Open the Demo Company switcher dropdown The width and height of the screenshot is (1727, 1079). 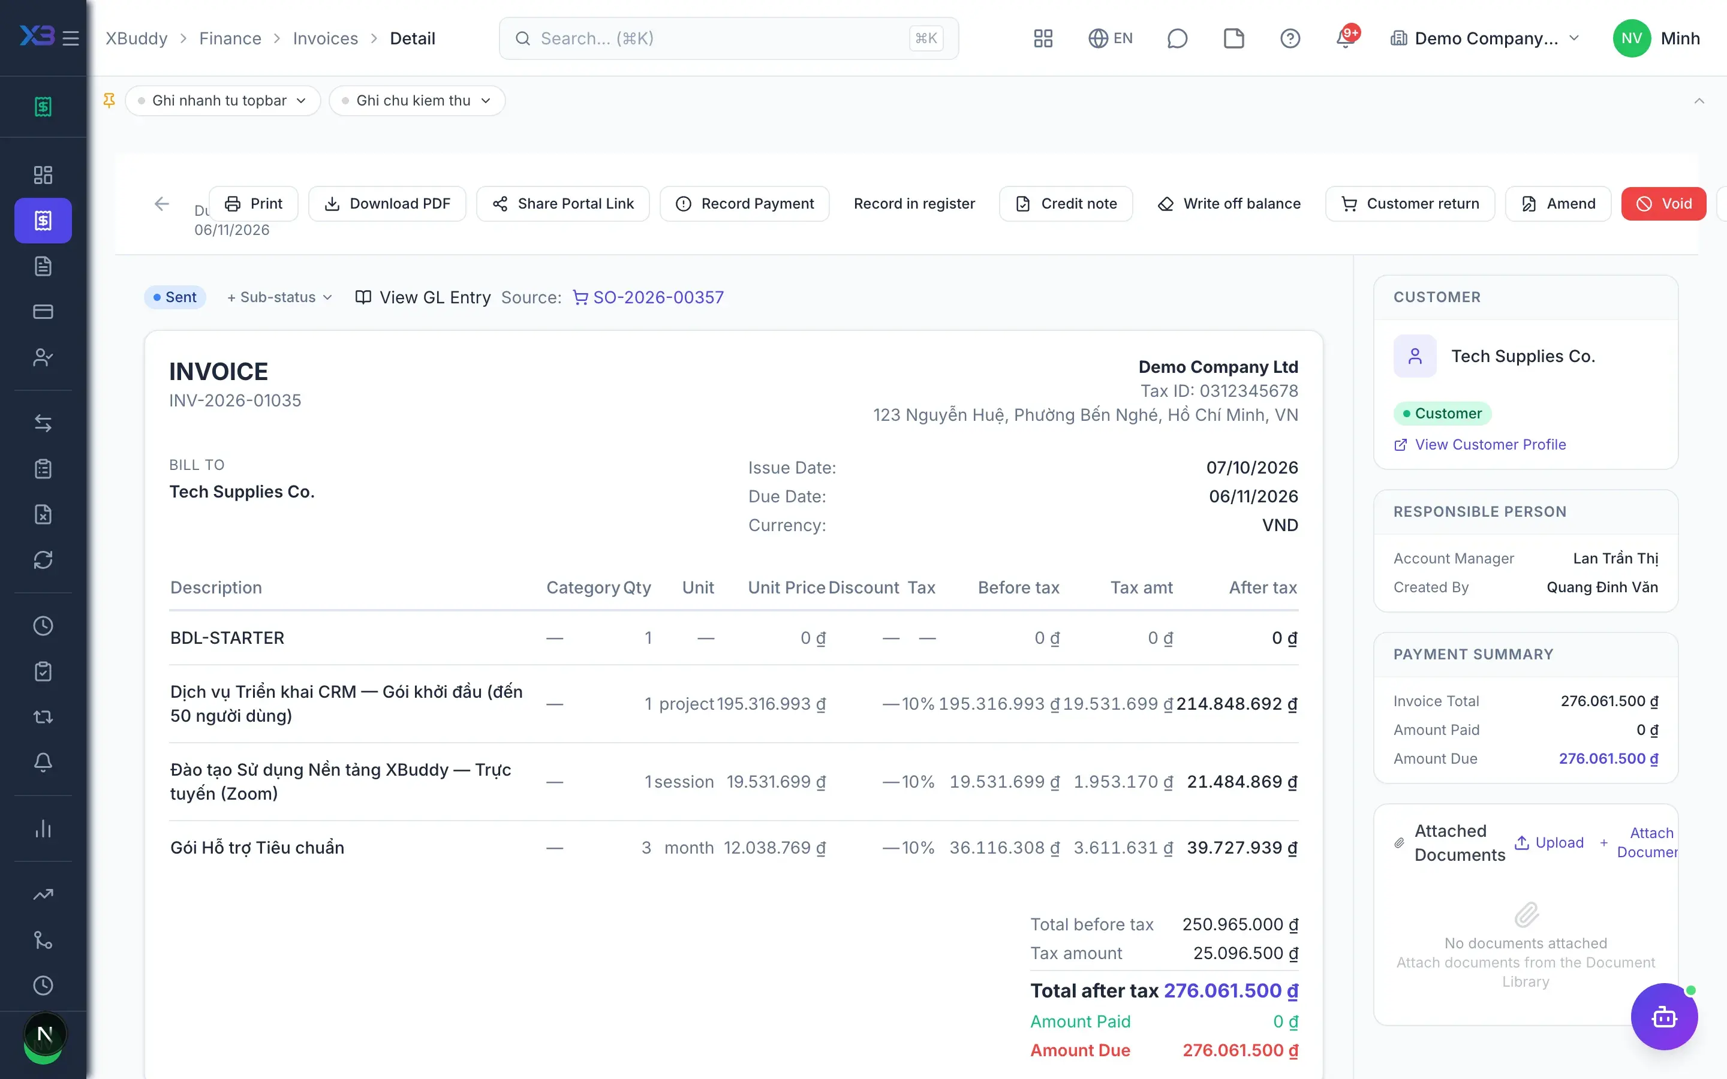click(x=1484, y=38)
